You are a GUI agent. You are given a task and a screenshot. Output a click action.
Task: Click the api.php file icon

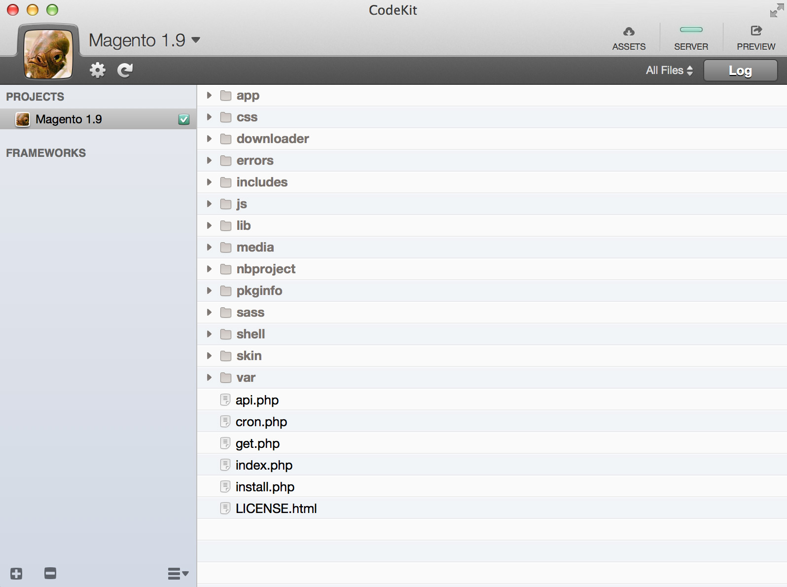point(225,400)
